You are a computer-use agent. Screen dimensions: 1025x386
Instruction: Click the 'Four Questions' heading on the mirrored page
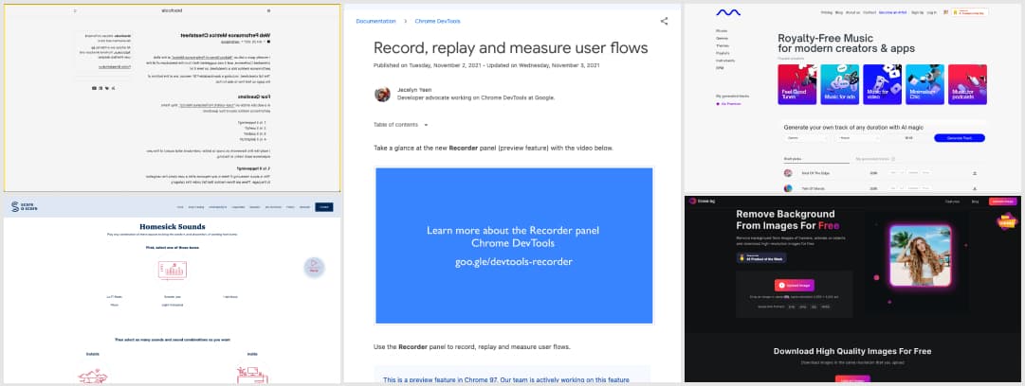254,96
